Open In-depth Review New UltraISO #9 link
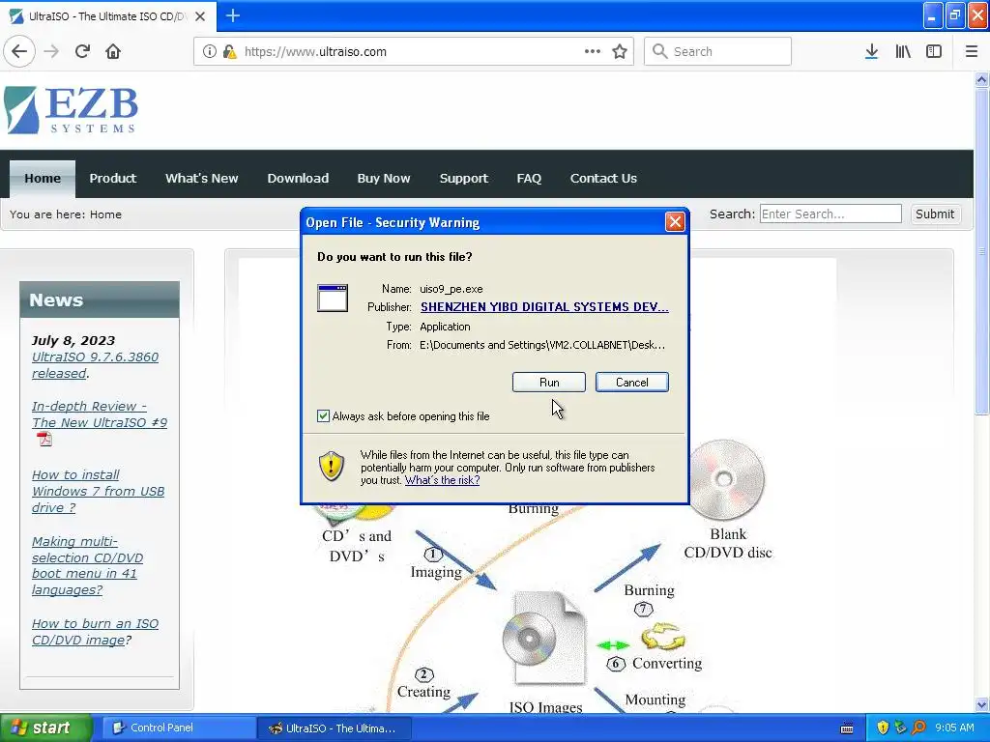The width and height of the screenshot is (990, 742). click(100, 414)
